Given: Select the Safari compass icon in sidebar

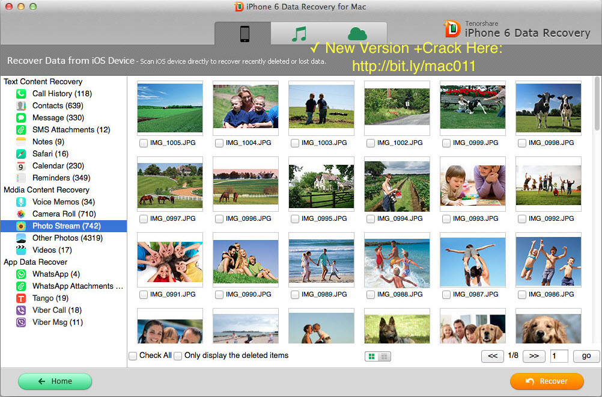Looking at the screenshot, I should [x=21, y=154].
